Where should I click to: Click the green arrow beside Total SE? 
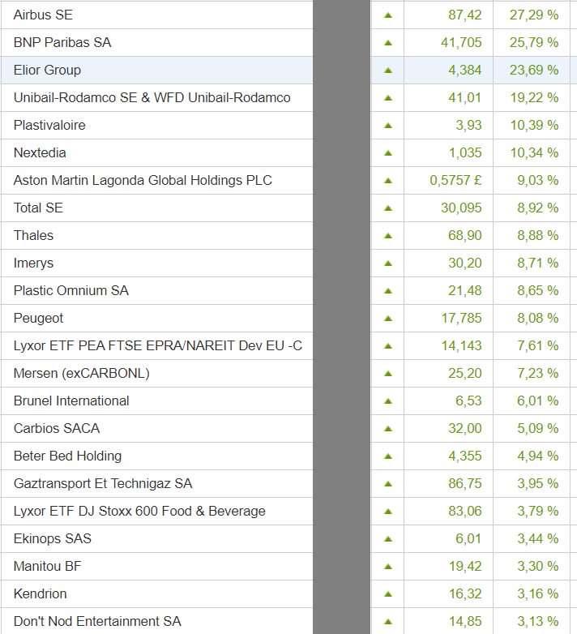[x=387, y=208]
